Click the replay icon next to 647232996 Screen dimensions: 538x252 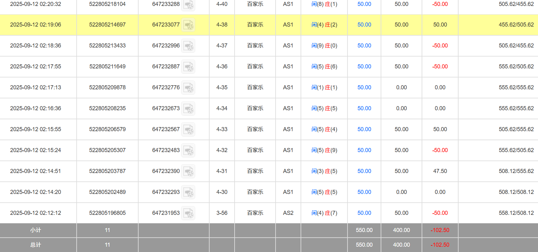tap(188, 46)
